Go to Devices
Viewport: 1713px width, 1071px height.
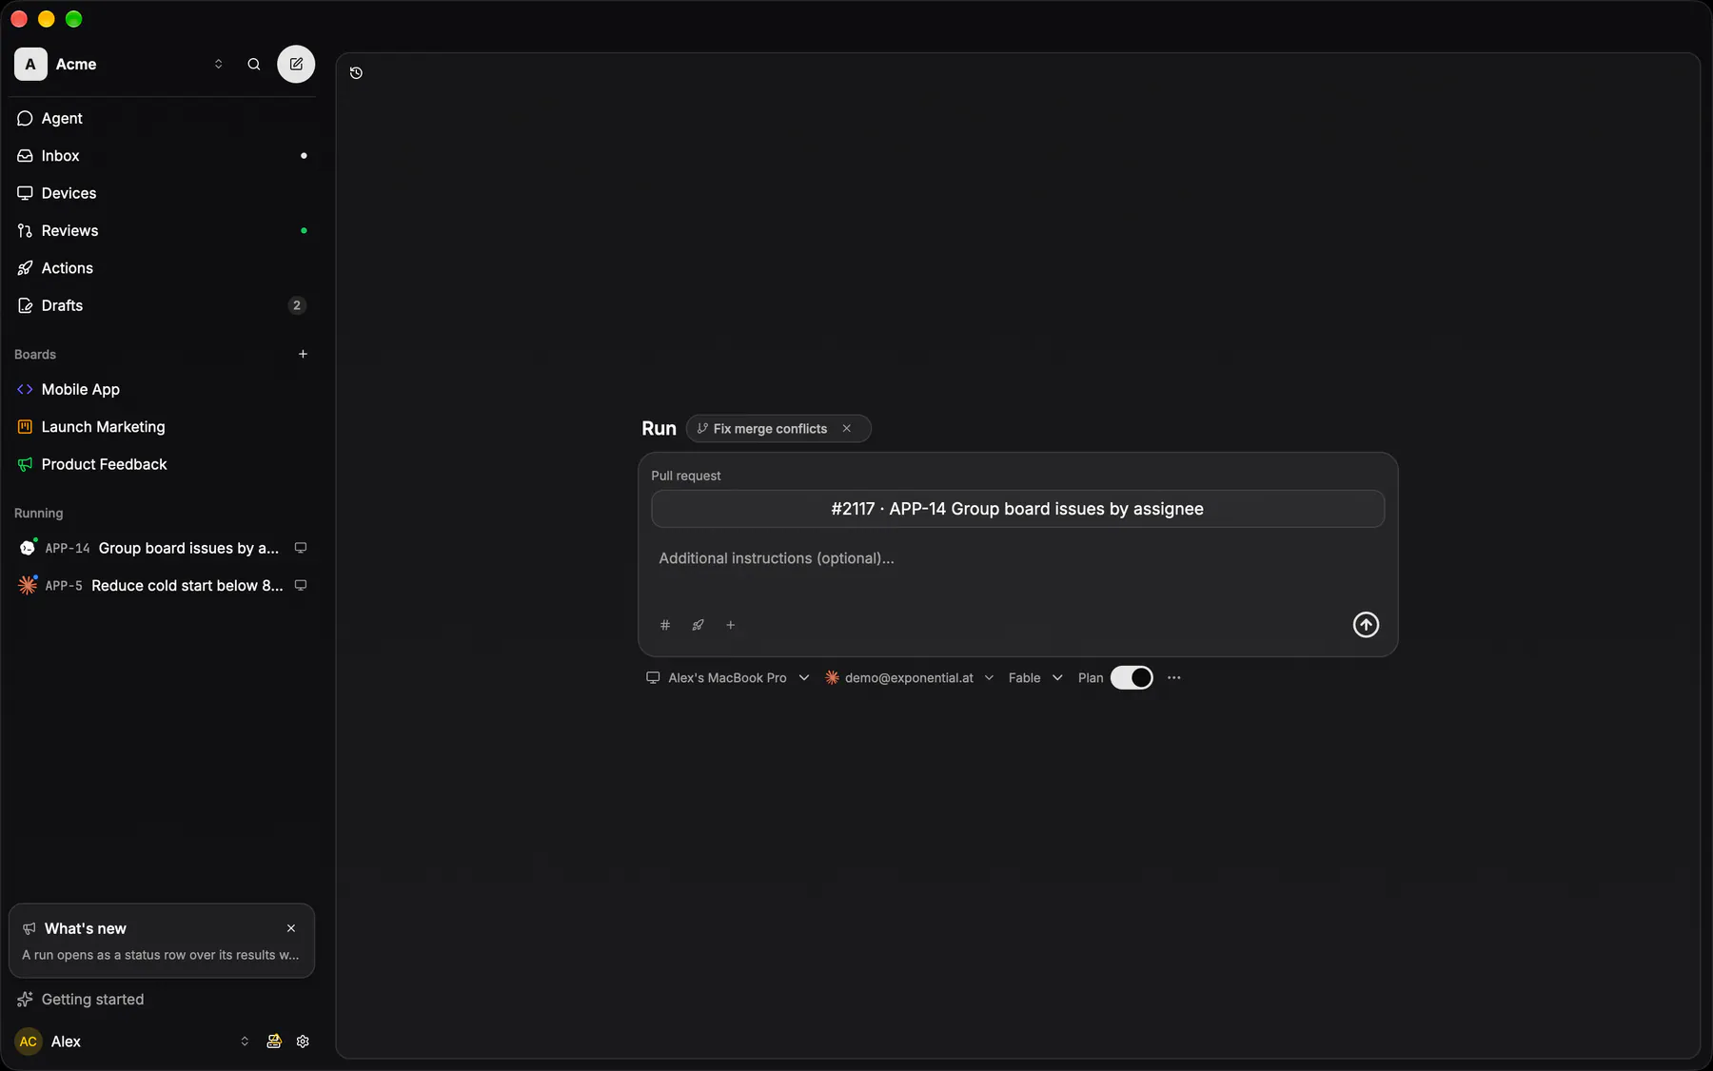[162, 193]
